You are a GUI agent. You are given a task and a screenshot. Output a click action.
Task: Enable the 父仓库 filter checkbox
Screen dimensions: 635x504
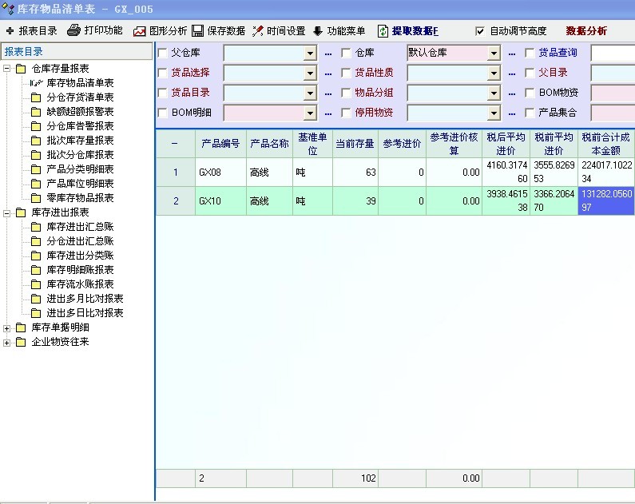click(x=163, y=54)
